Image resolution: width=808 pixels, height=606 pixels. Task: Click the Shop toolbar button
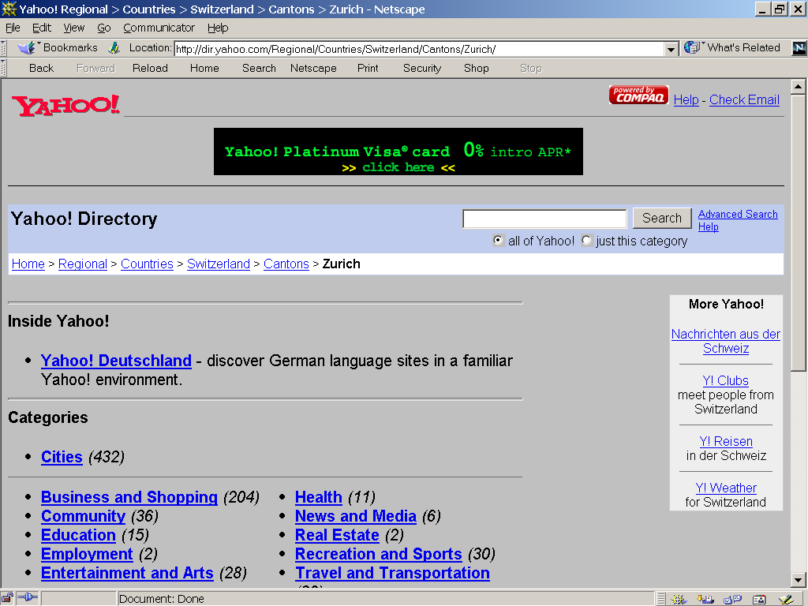click(476, 68)
